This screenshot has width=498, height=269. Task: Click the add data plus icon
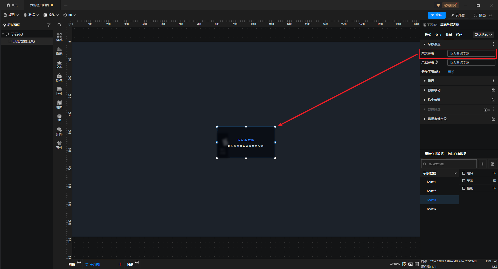tap(482, 164)
